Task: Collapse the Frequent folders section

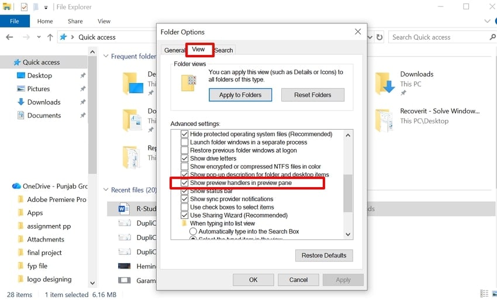Action: point(106,56)
